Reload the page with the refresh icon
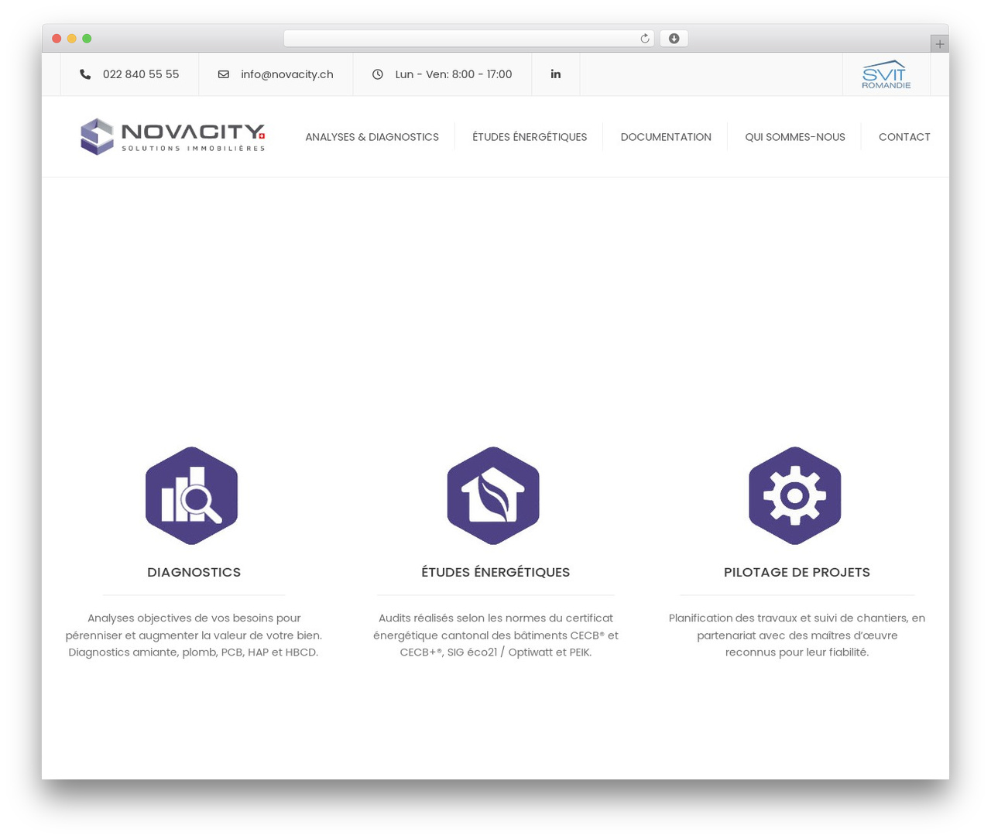 click(645, 39)
